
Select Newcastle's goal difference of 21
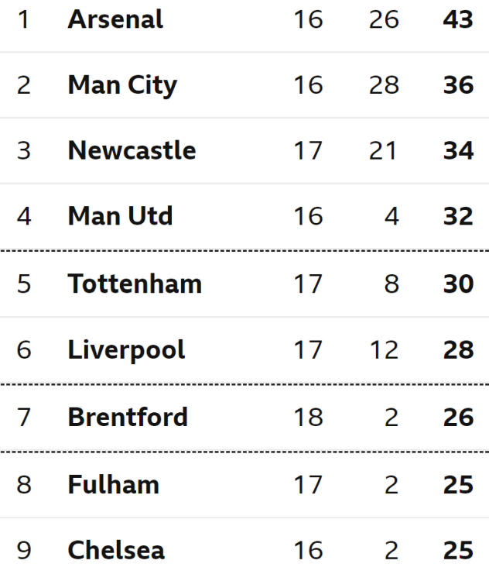coord(383,150)
